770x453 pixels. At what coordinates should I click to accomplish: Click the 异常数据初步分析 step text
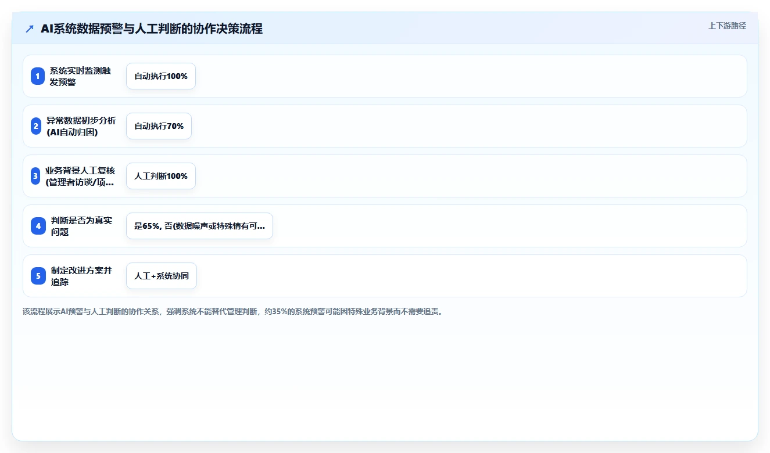click(x=81, y=126)
